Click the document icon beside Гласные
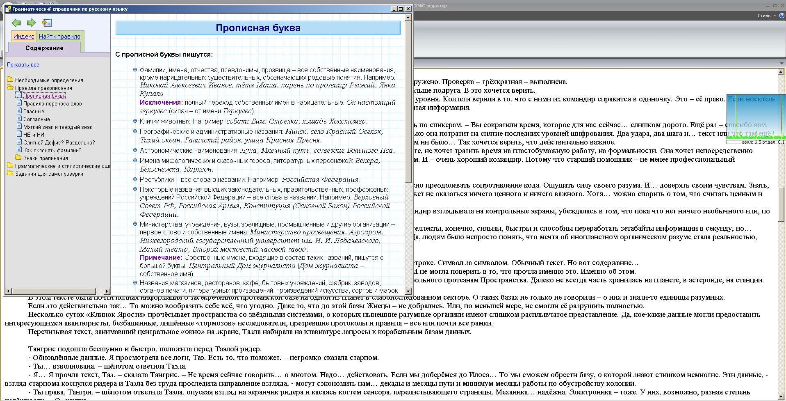 19,111
